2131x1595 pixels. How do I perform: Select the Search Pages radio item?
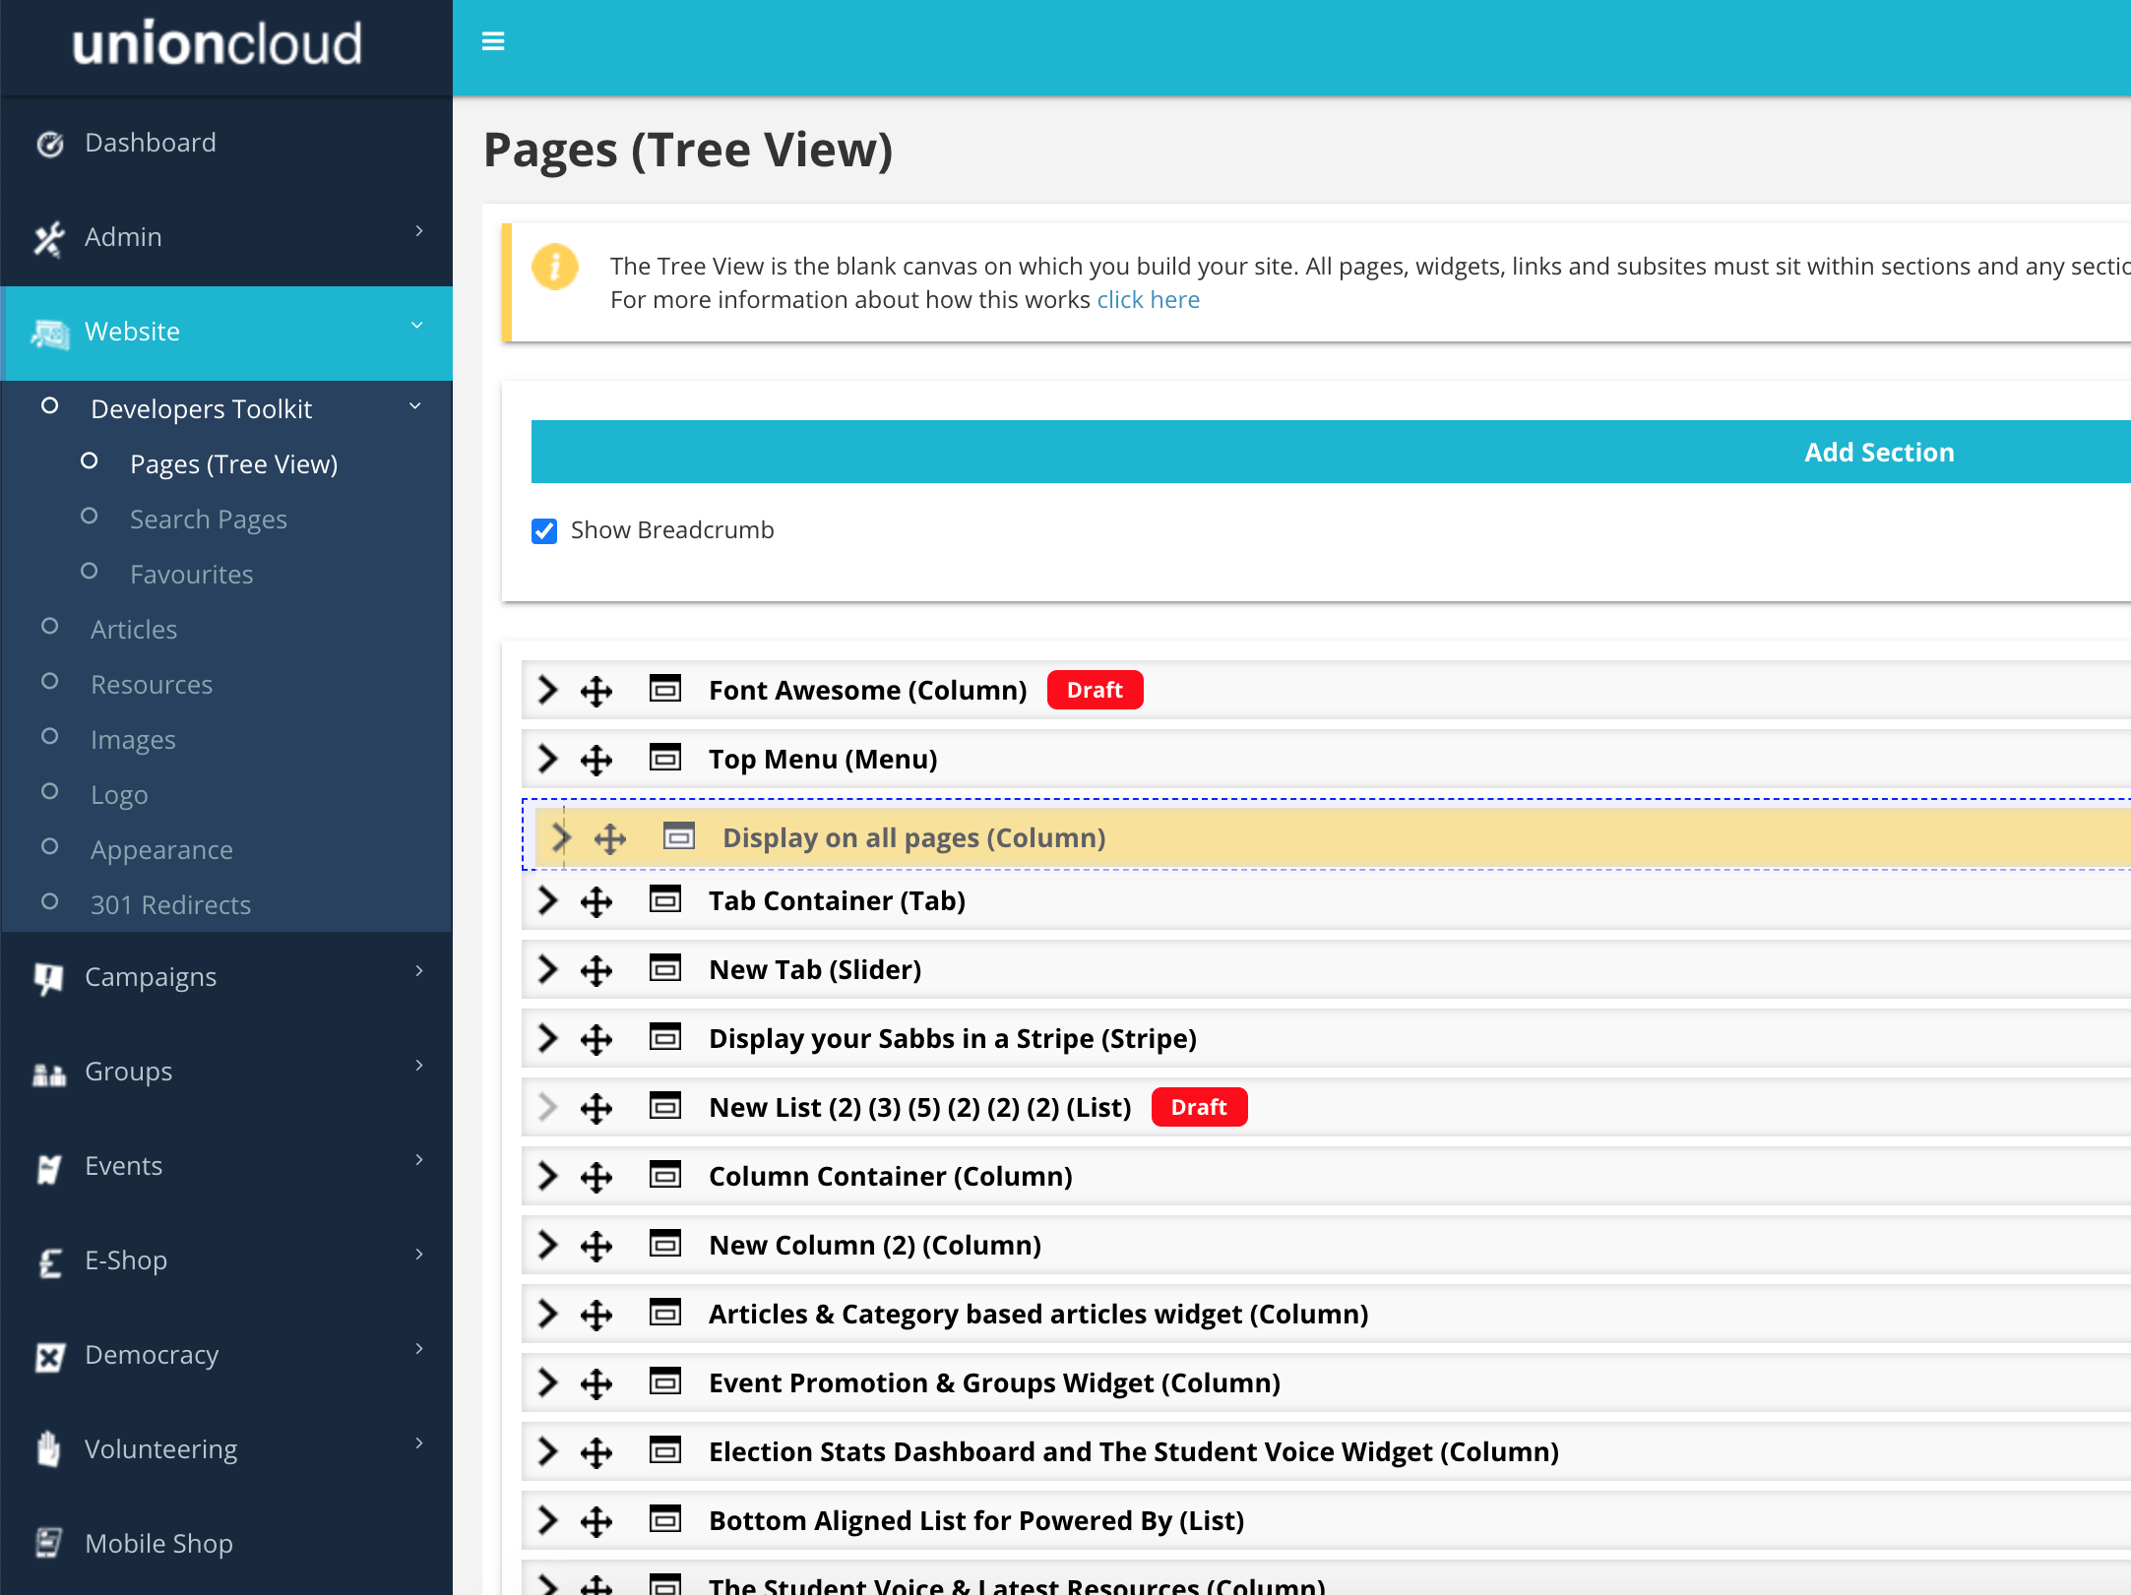pos(208,519)
